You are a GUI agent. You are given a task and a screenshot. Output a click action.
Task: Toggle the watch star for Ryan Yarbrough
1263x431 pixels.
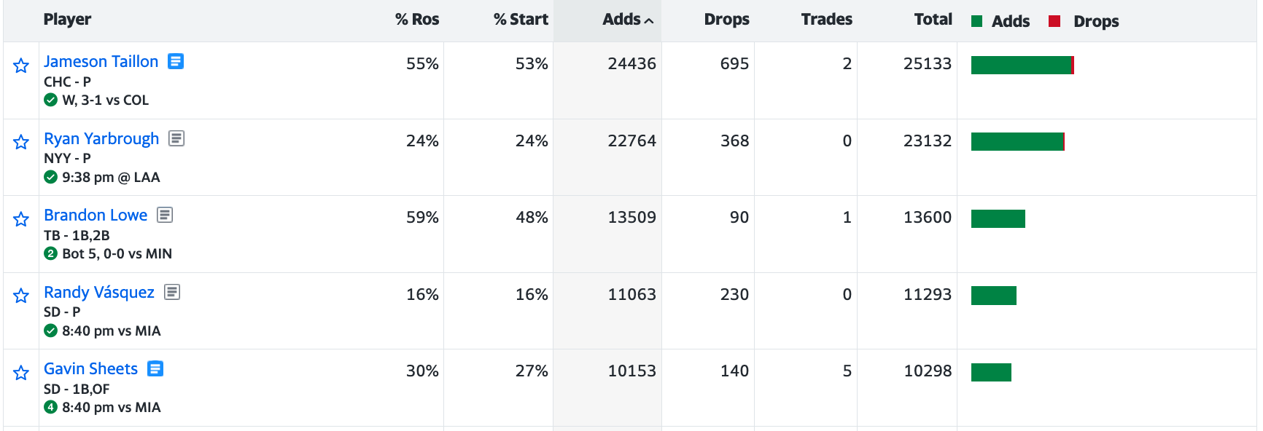coord(21,143)
